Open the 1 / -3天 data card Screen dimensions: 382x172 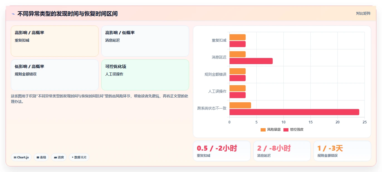click(342, 151)
